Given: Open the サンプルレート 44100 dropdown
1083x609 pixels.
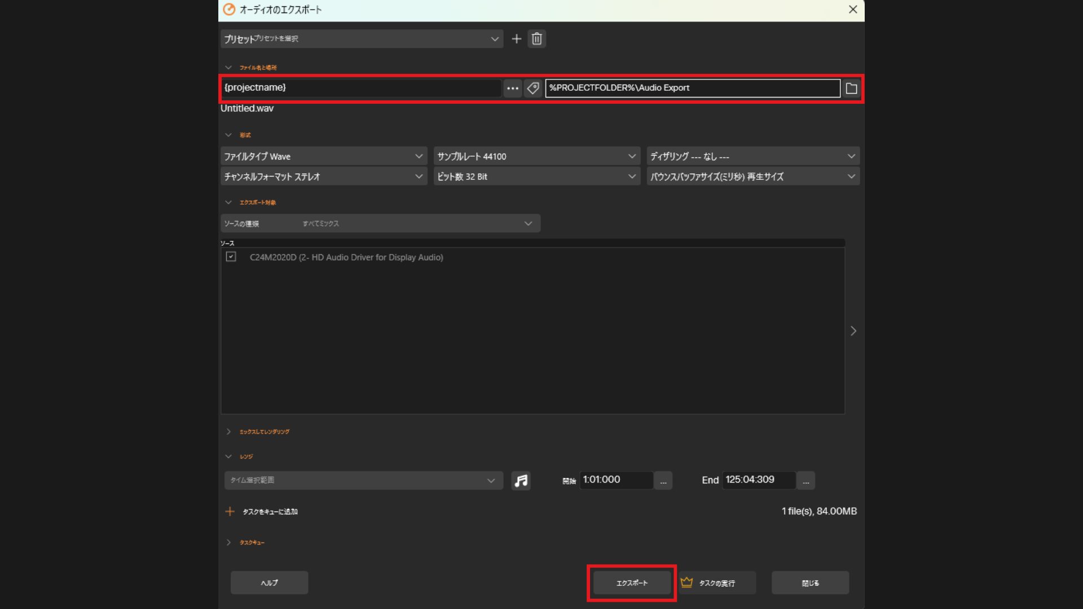Looking at the screenshot, I should click(536, 156).
